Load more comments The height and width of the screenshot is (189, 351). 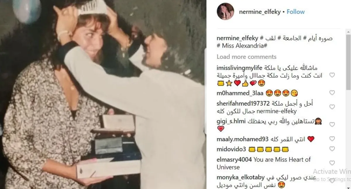(x=247, y=57)
